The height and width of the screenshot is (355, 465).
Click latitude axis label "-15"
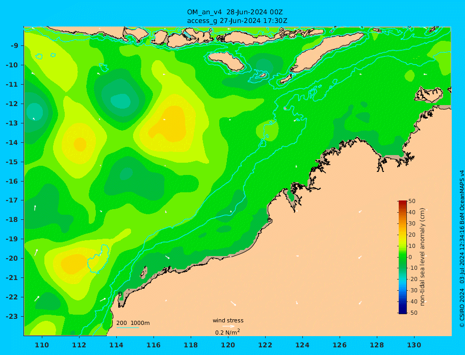[x=12, y=162]
